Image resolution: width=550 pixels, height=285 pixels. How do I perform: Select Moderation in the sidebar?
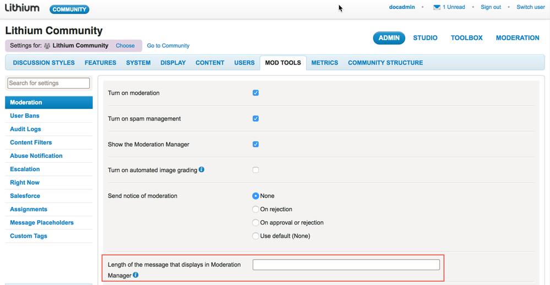pyautogui.click(x=49, y=102)
